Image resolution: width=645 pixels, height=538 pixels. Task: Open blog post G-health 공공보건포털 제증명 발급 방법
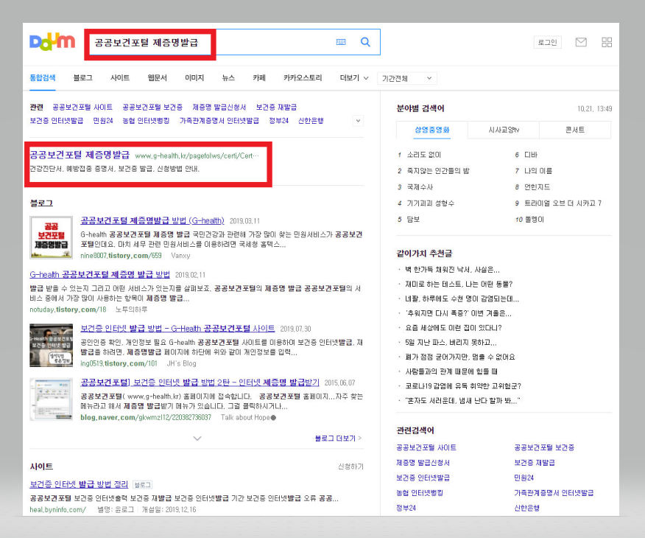pos(99,275)
